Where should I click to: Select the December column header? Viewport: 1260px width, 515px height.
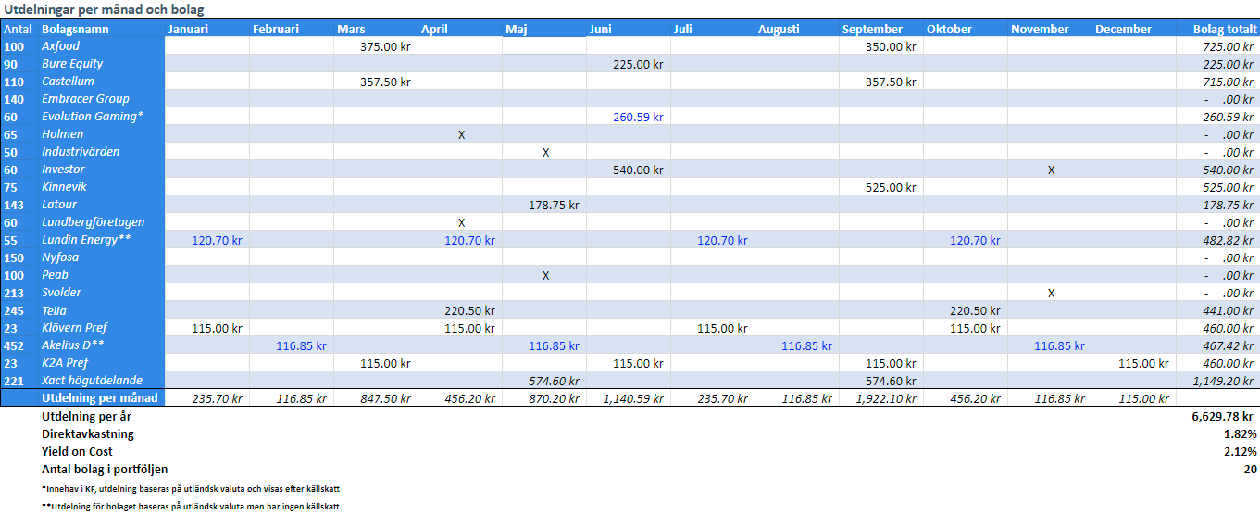1134,29
